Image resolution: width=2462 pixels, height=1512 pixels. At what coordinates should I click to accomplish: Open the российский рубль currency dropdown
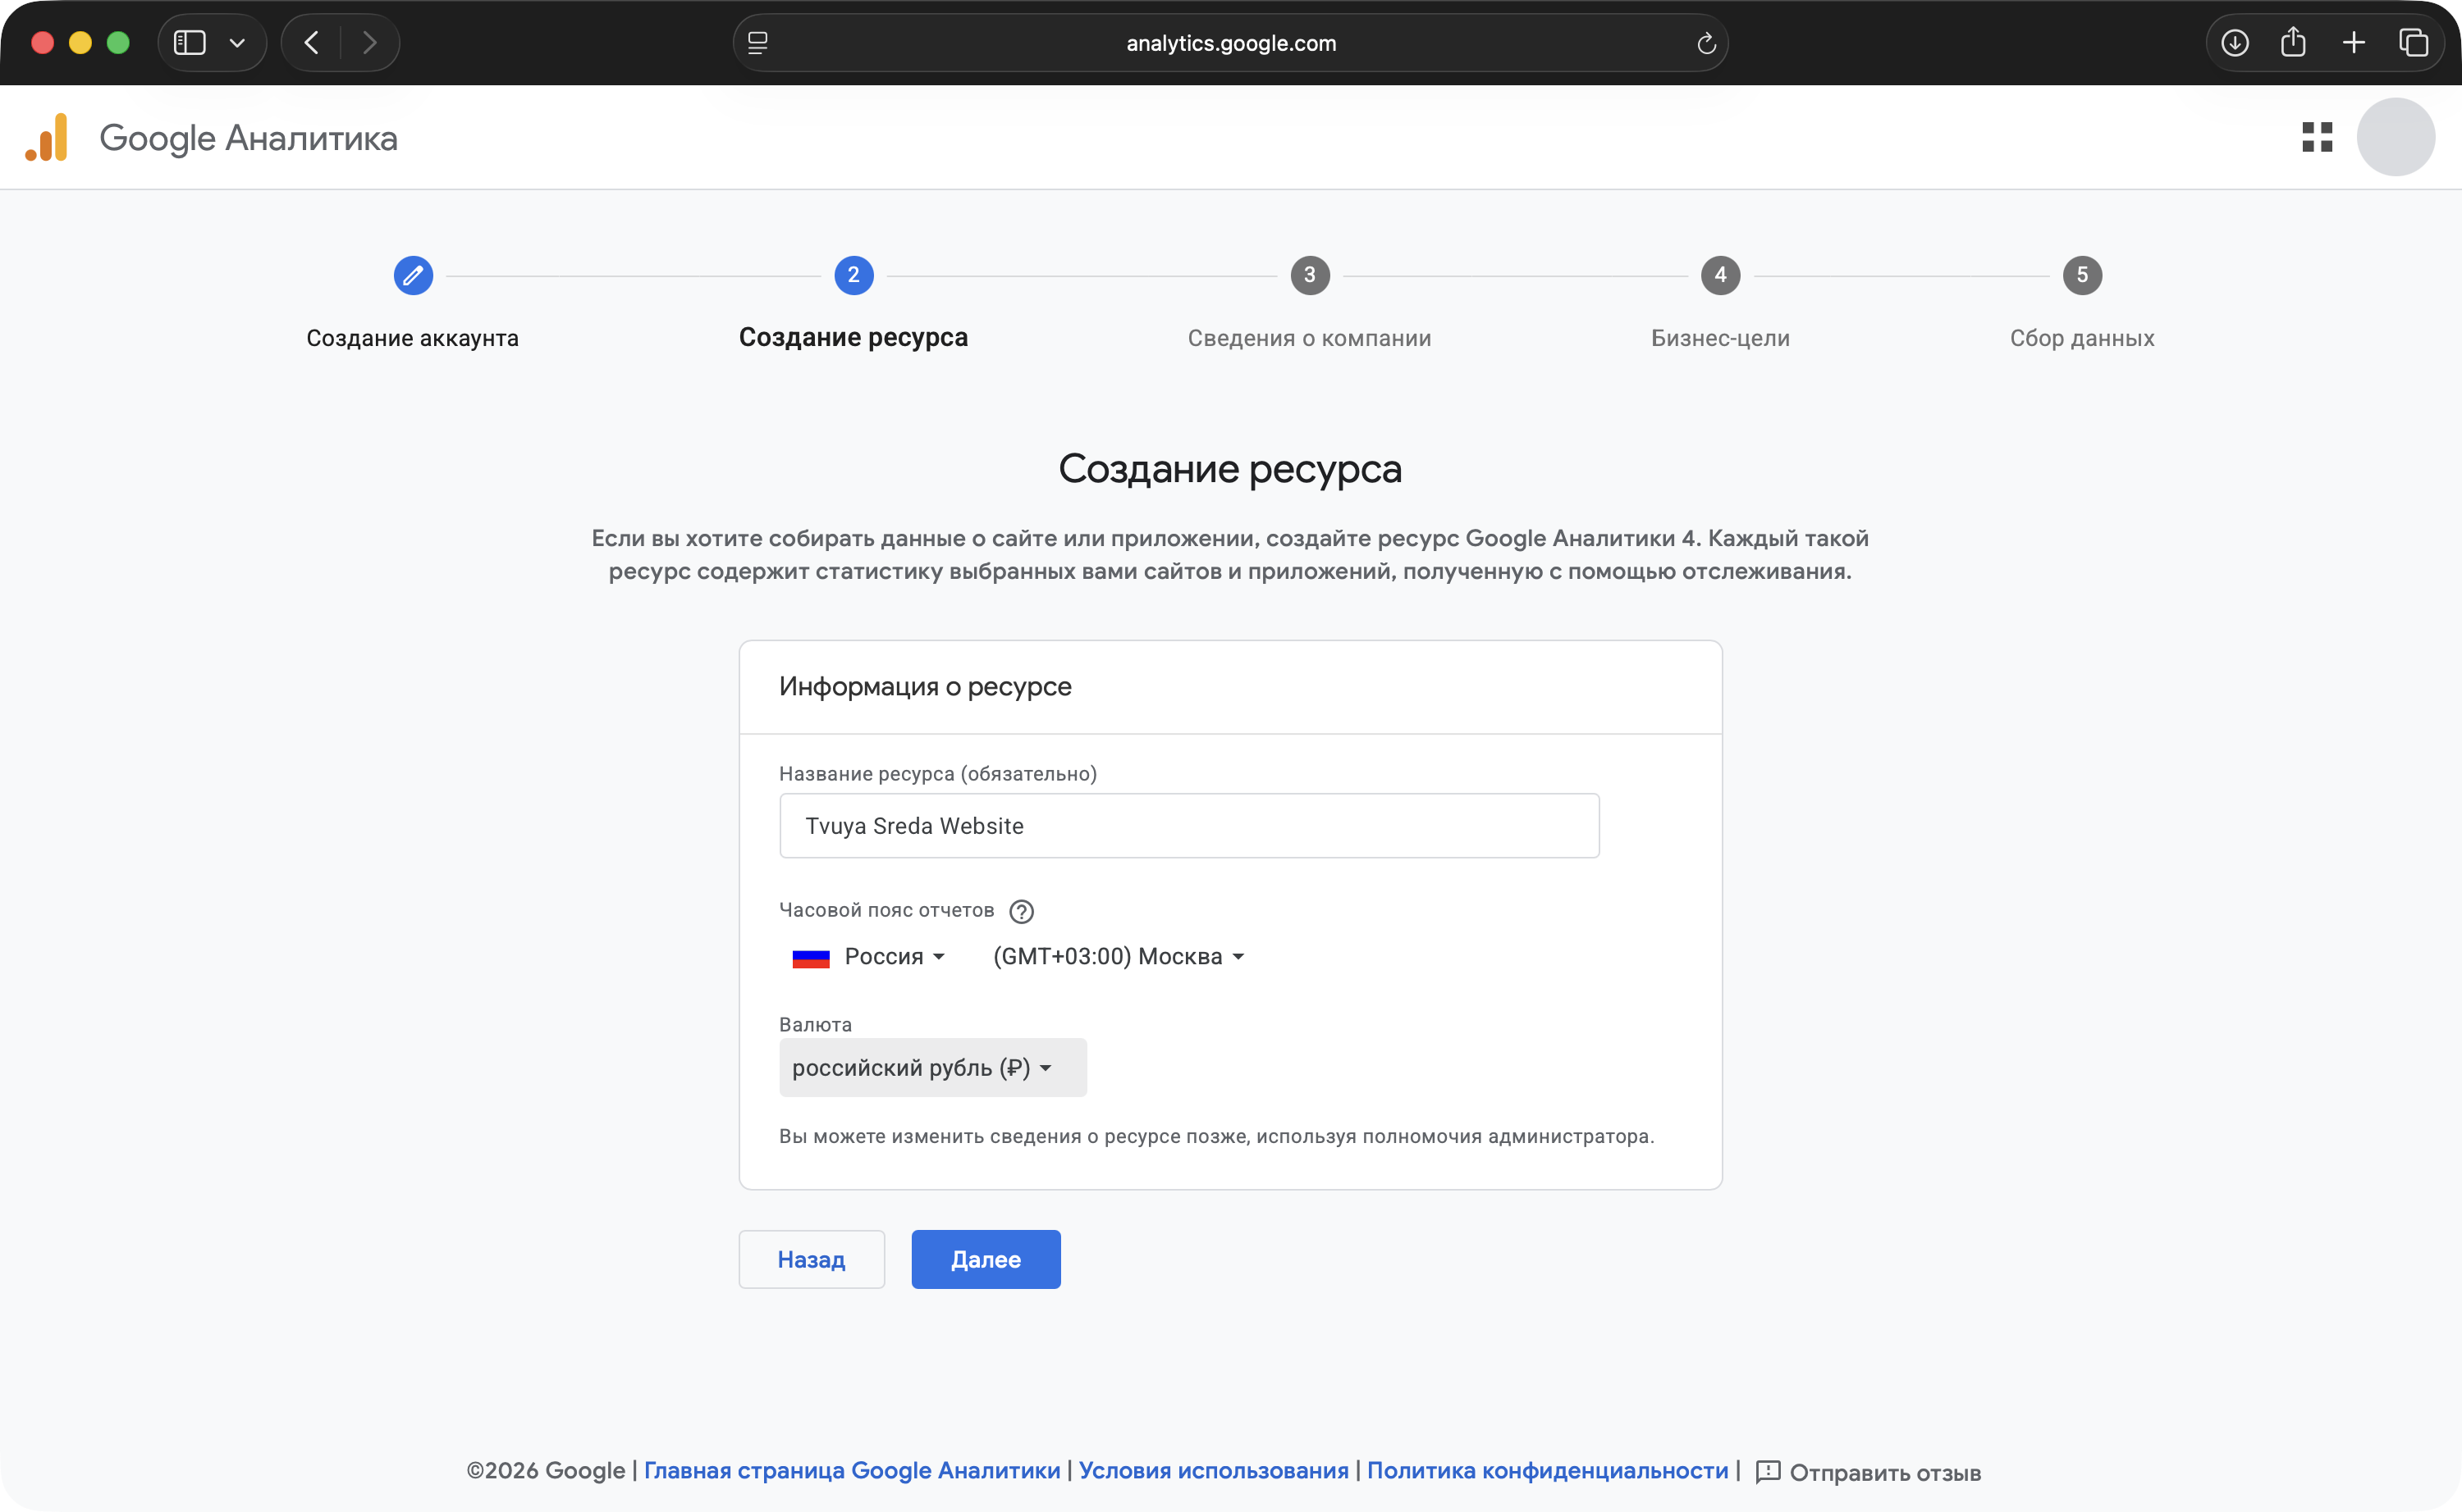click(x=933, y=1067)
